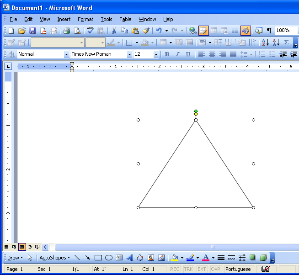Click the yellow diamond adjustment handle
Screen dimensions: 299x275
pyautogui.click(x=196, y=114)
